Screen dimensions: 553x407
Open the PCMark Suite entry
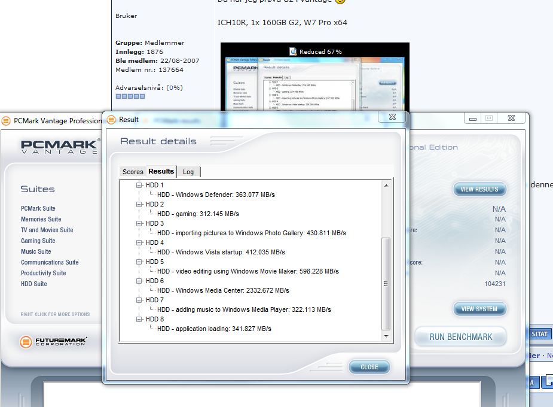coord(38,208)
